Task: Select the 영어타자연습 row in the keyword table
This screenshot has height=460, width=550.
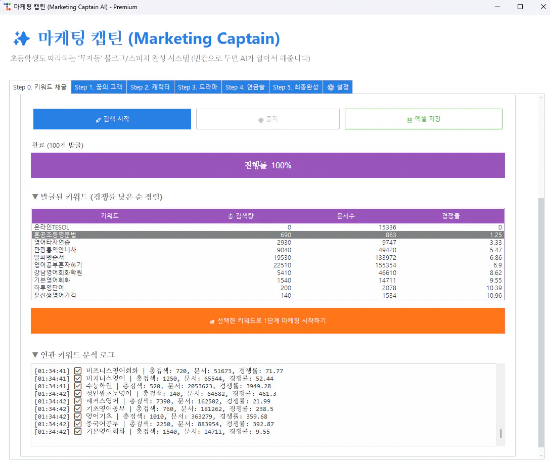Action: pyautogui.click(x=202, y=241)
